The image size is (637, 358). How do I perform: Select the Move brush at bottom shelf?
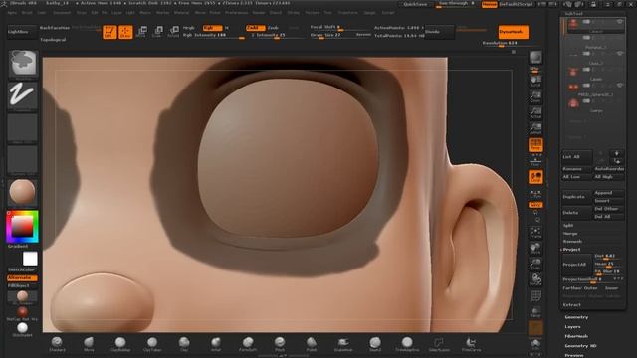pyautogui.click(x=89, y=344)
